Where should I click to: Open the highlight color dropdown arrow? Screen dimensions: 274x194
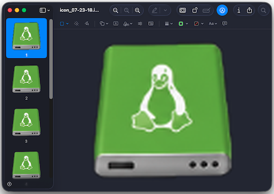tap(165, 10)
